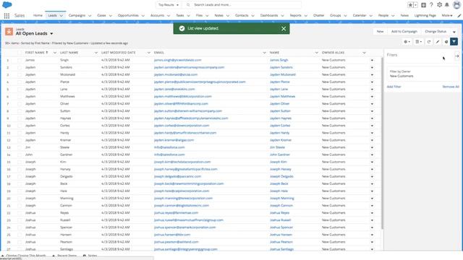
Task: Select the Jayden Sanders row checkbox
Action: (20, 67)
